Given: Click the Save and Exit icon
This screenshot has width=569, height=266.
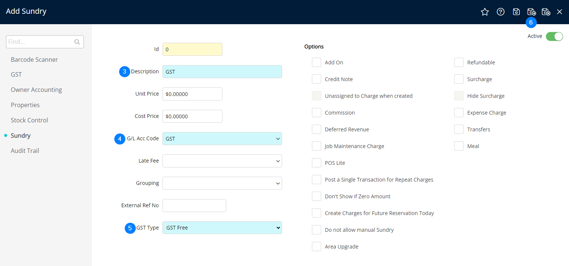Looking at the screenshot, I should pos(546,12).
